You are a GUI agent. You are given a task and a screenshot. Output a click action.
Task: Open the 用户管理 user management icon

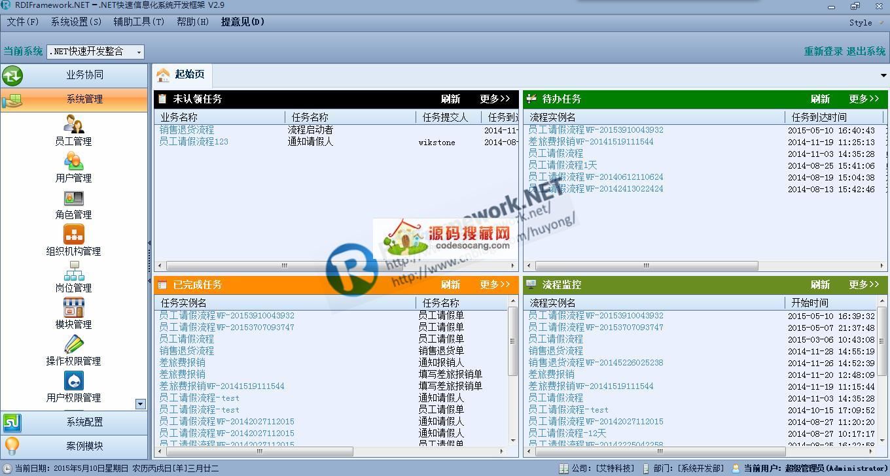(x=73, y=161)
